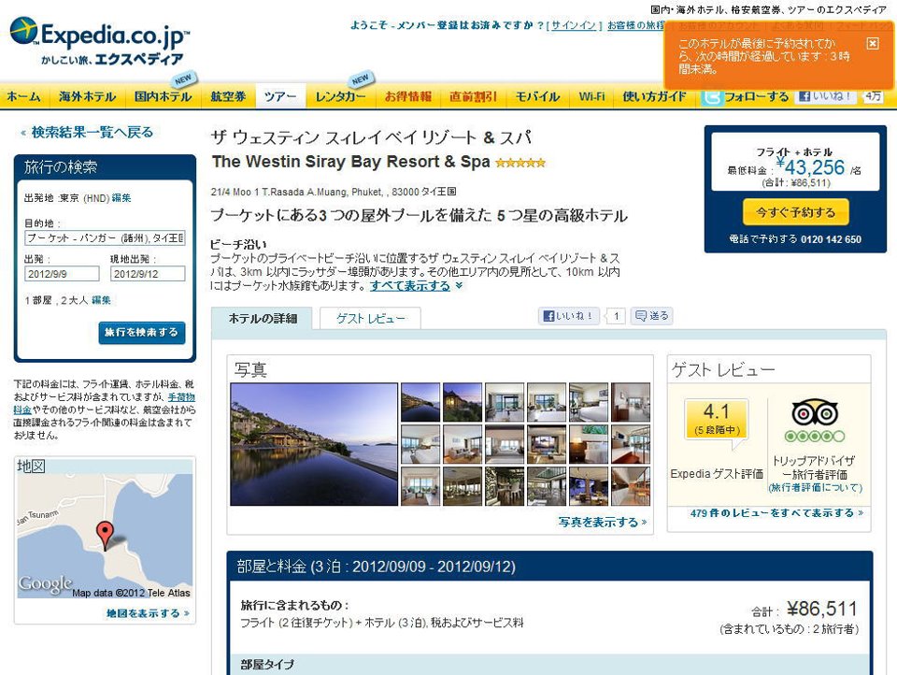Click the TripAdvisor owl logo
The height and width of the screenshot is (675, 897).
point(815,413)
